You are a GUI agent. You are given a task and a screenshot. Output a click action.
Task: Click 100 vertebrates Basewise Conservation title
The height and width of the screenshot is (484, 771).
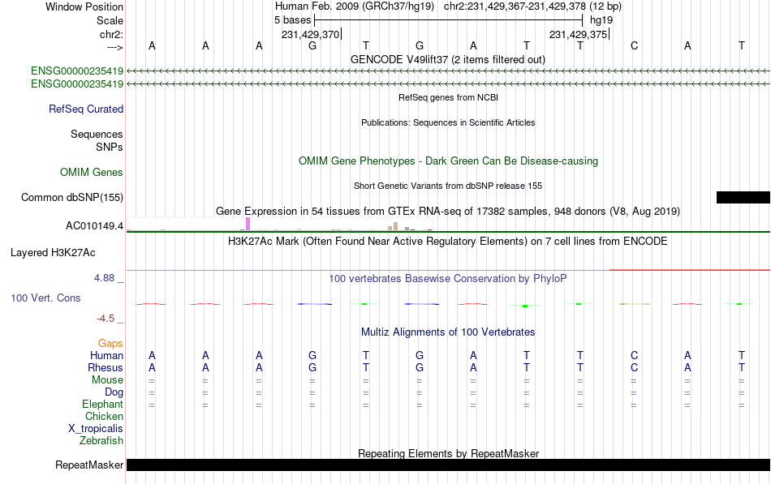[x=448, y=279]
